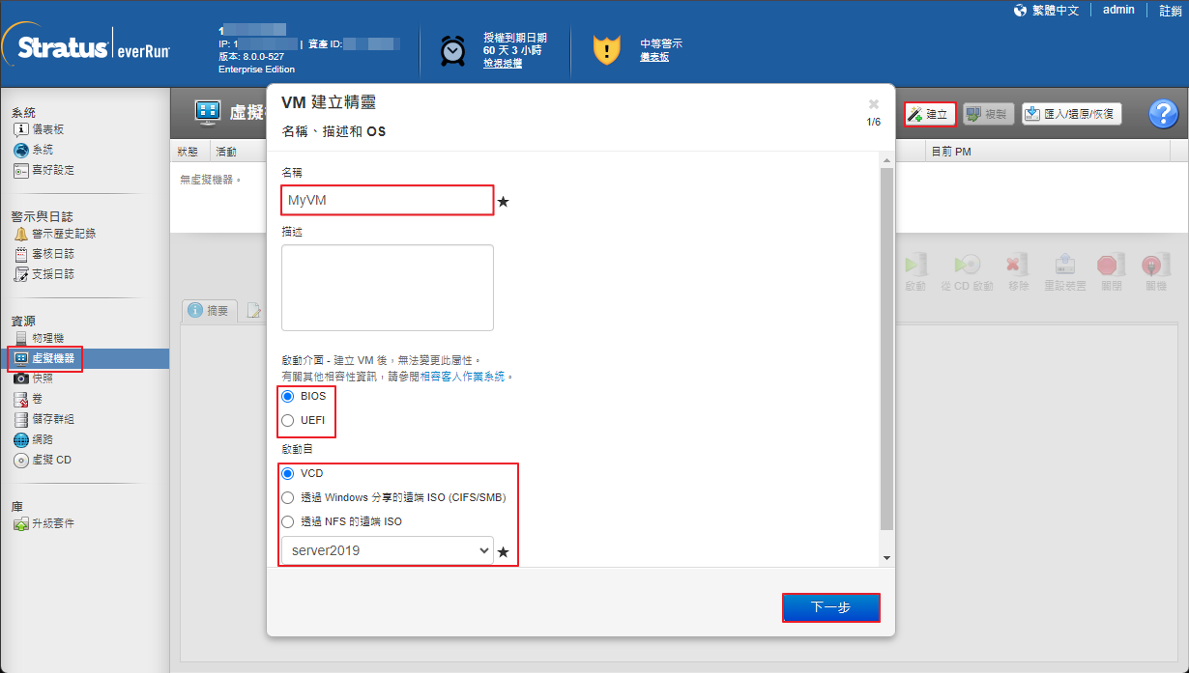1189x673 pixels.
Task: Click the 儀表板 link under 中等警示
Action: click(654, 57)
